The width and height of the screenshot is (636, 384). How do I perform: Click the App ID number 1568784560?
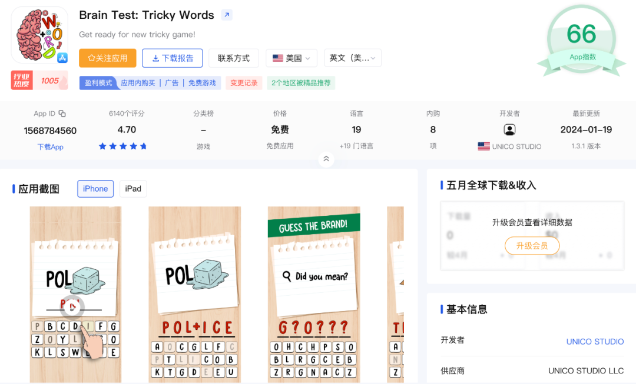(x=50, y=131)
